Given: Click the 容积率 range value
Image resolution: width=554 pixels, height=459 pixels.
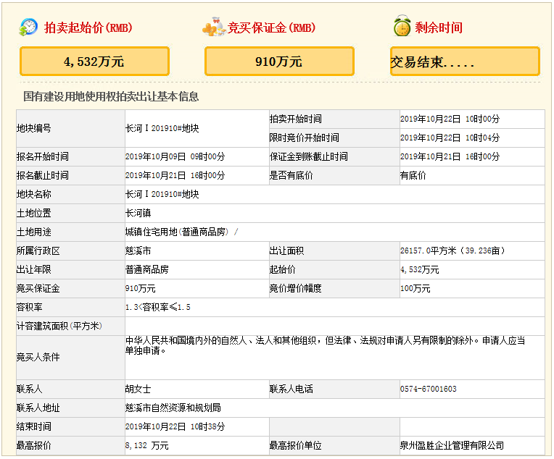Looking at the screenshot, I should (x=157, y=307).
